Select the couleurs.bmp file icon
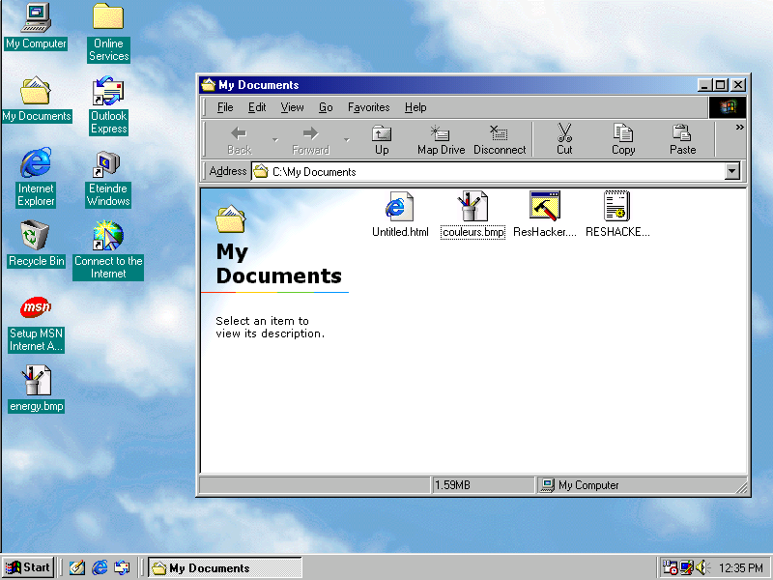 (x=472, y=206)
